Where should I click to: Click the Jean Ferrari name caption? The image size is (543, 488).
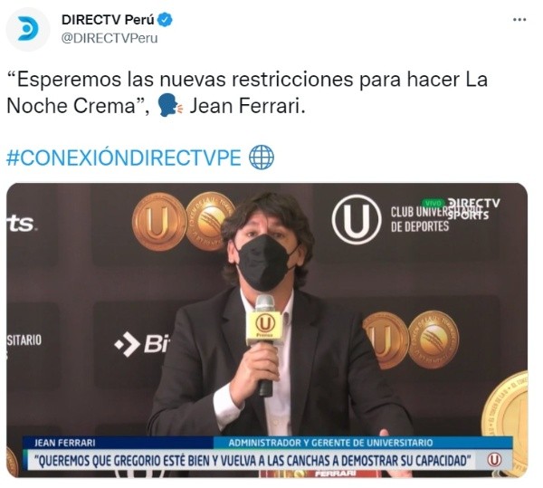coord(65,443)
